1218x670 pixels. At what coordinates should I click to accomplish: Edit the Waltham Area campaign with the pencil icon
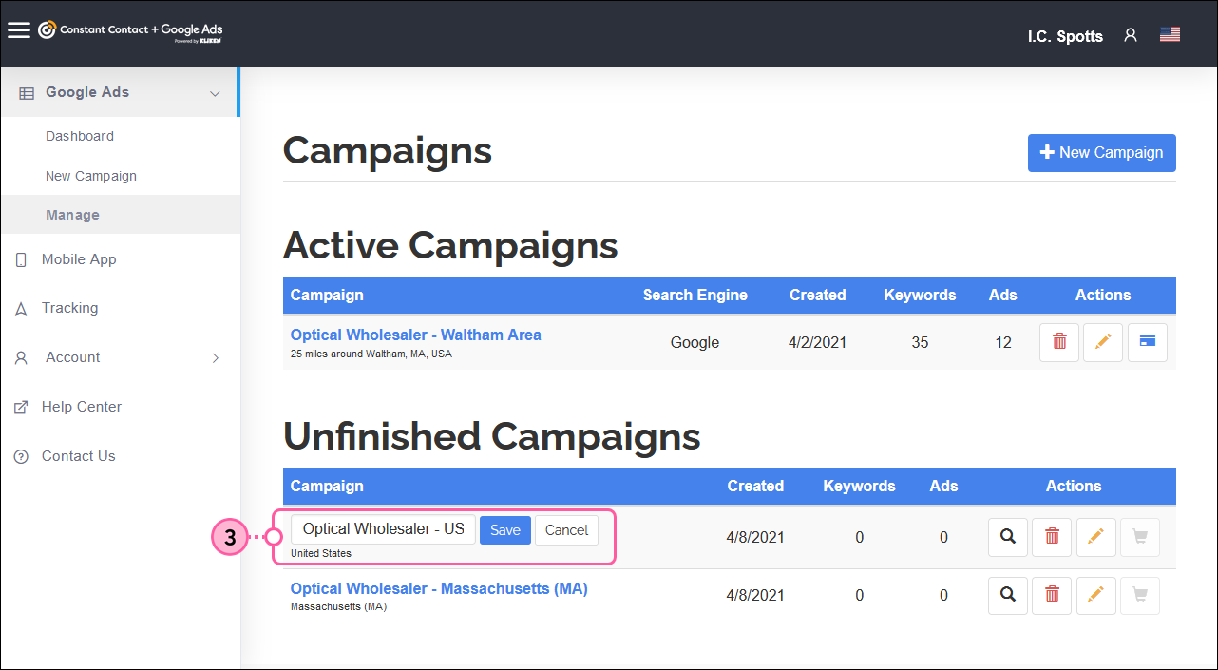click(1102, 342)
